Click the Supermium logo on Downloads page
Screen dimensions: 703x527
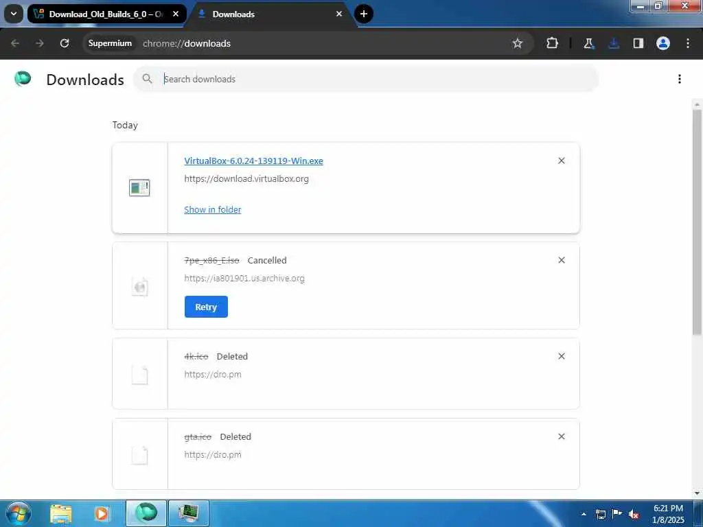pos(23,79)
